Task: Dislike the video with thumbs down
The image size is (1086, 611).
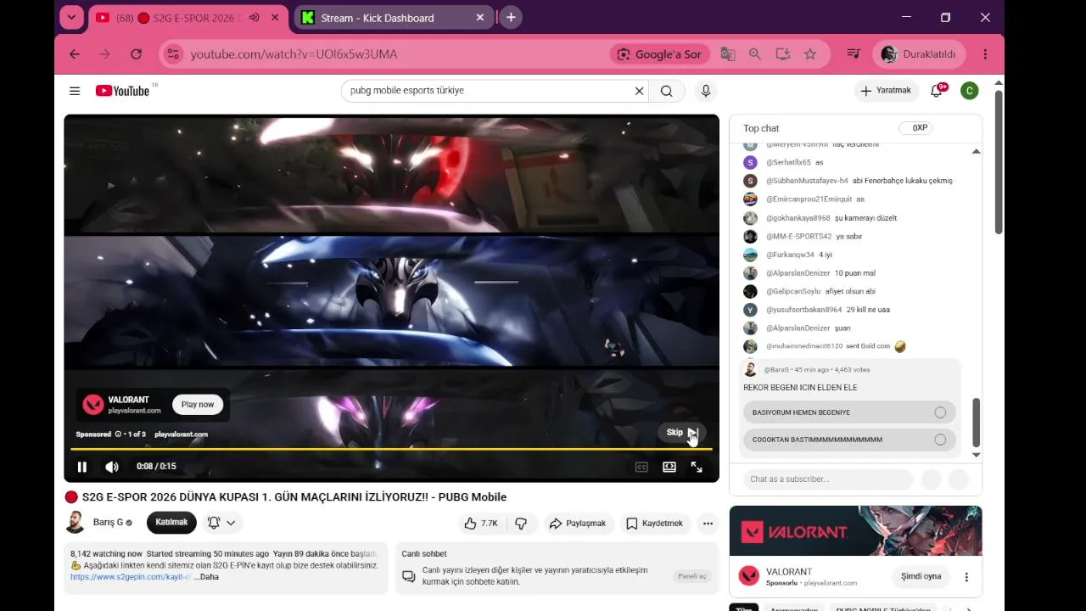Action: point(521,524)
